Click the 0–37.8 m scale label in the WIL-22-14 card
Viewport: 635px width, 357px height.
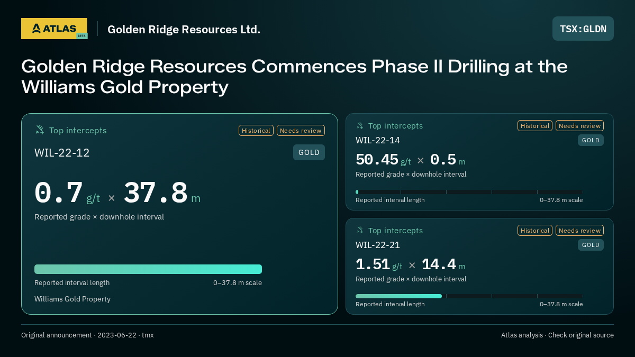(x=561, y=200)
